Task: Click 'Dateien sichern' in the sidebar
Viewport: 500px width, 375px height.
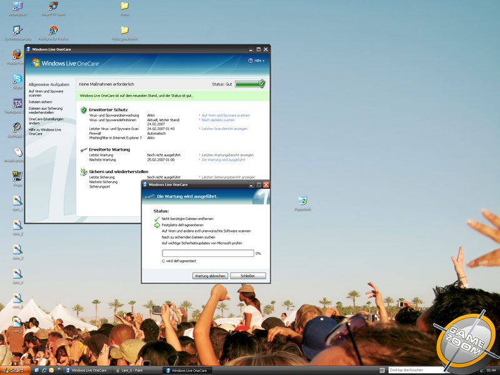Action: click(x=40, y=102)
